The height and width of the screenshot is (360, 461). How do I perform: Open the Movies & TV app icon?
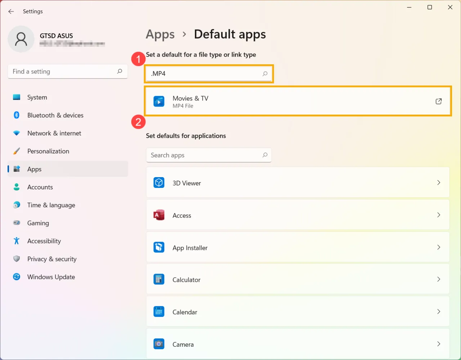click(159, 101)
